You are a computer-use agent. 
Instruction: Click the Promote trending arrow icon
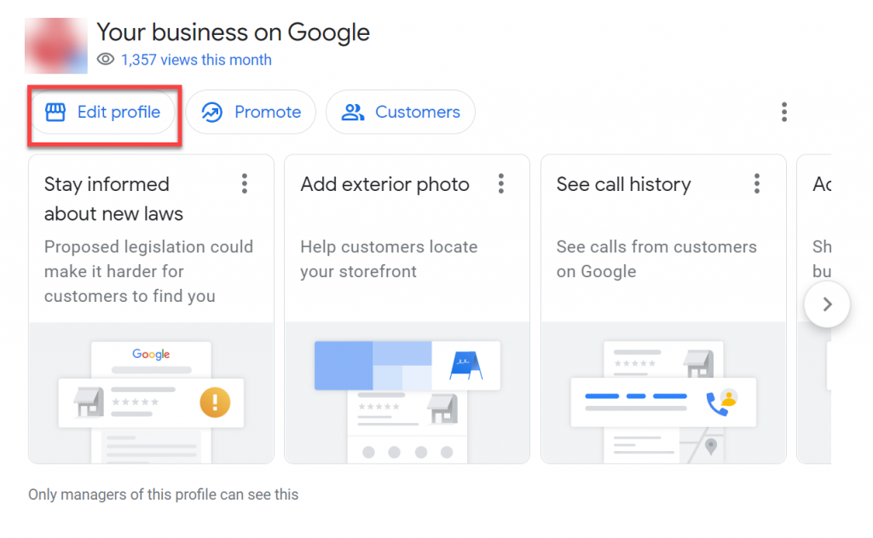click(211, 113)
